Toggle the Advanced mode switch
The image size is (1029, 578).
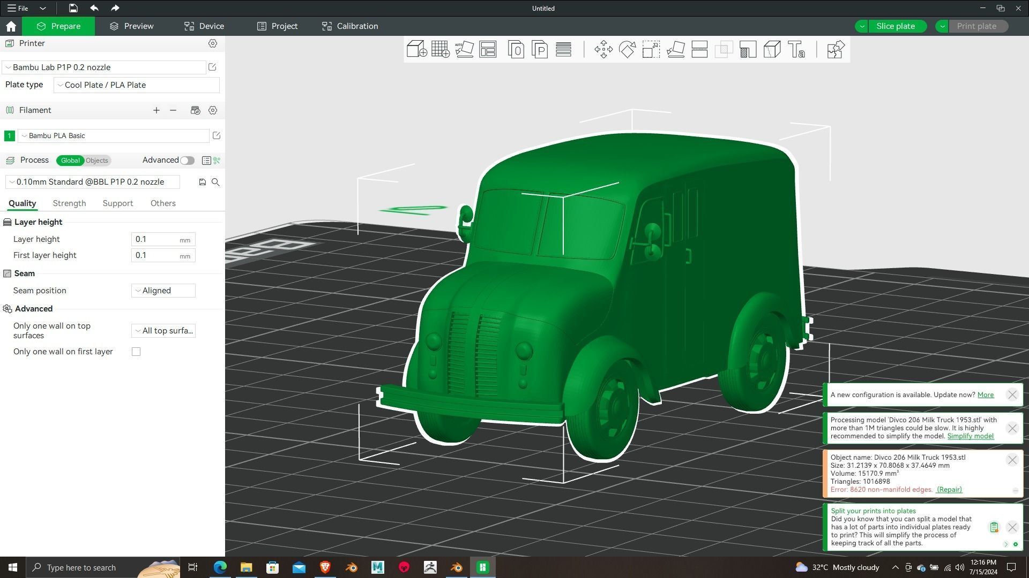(x=187, y=160)
